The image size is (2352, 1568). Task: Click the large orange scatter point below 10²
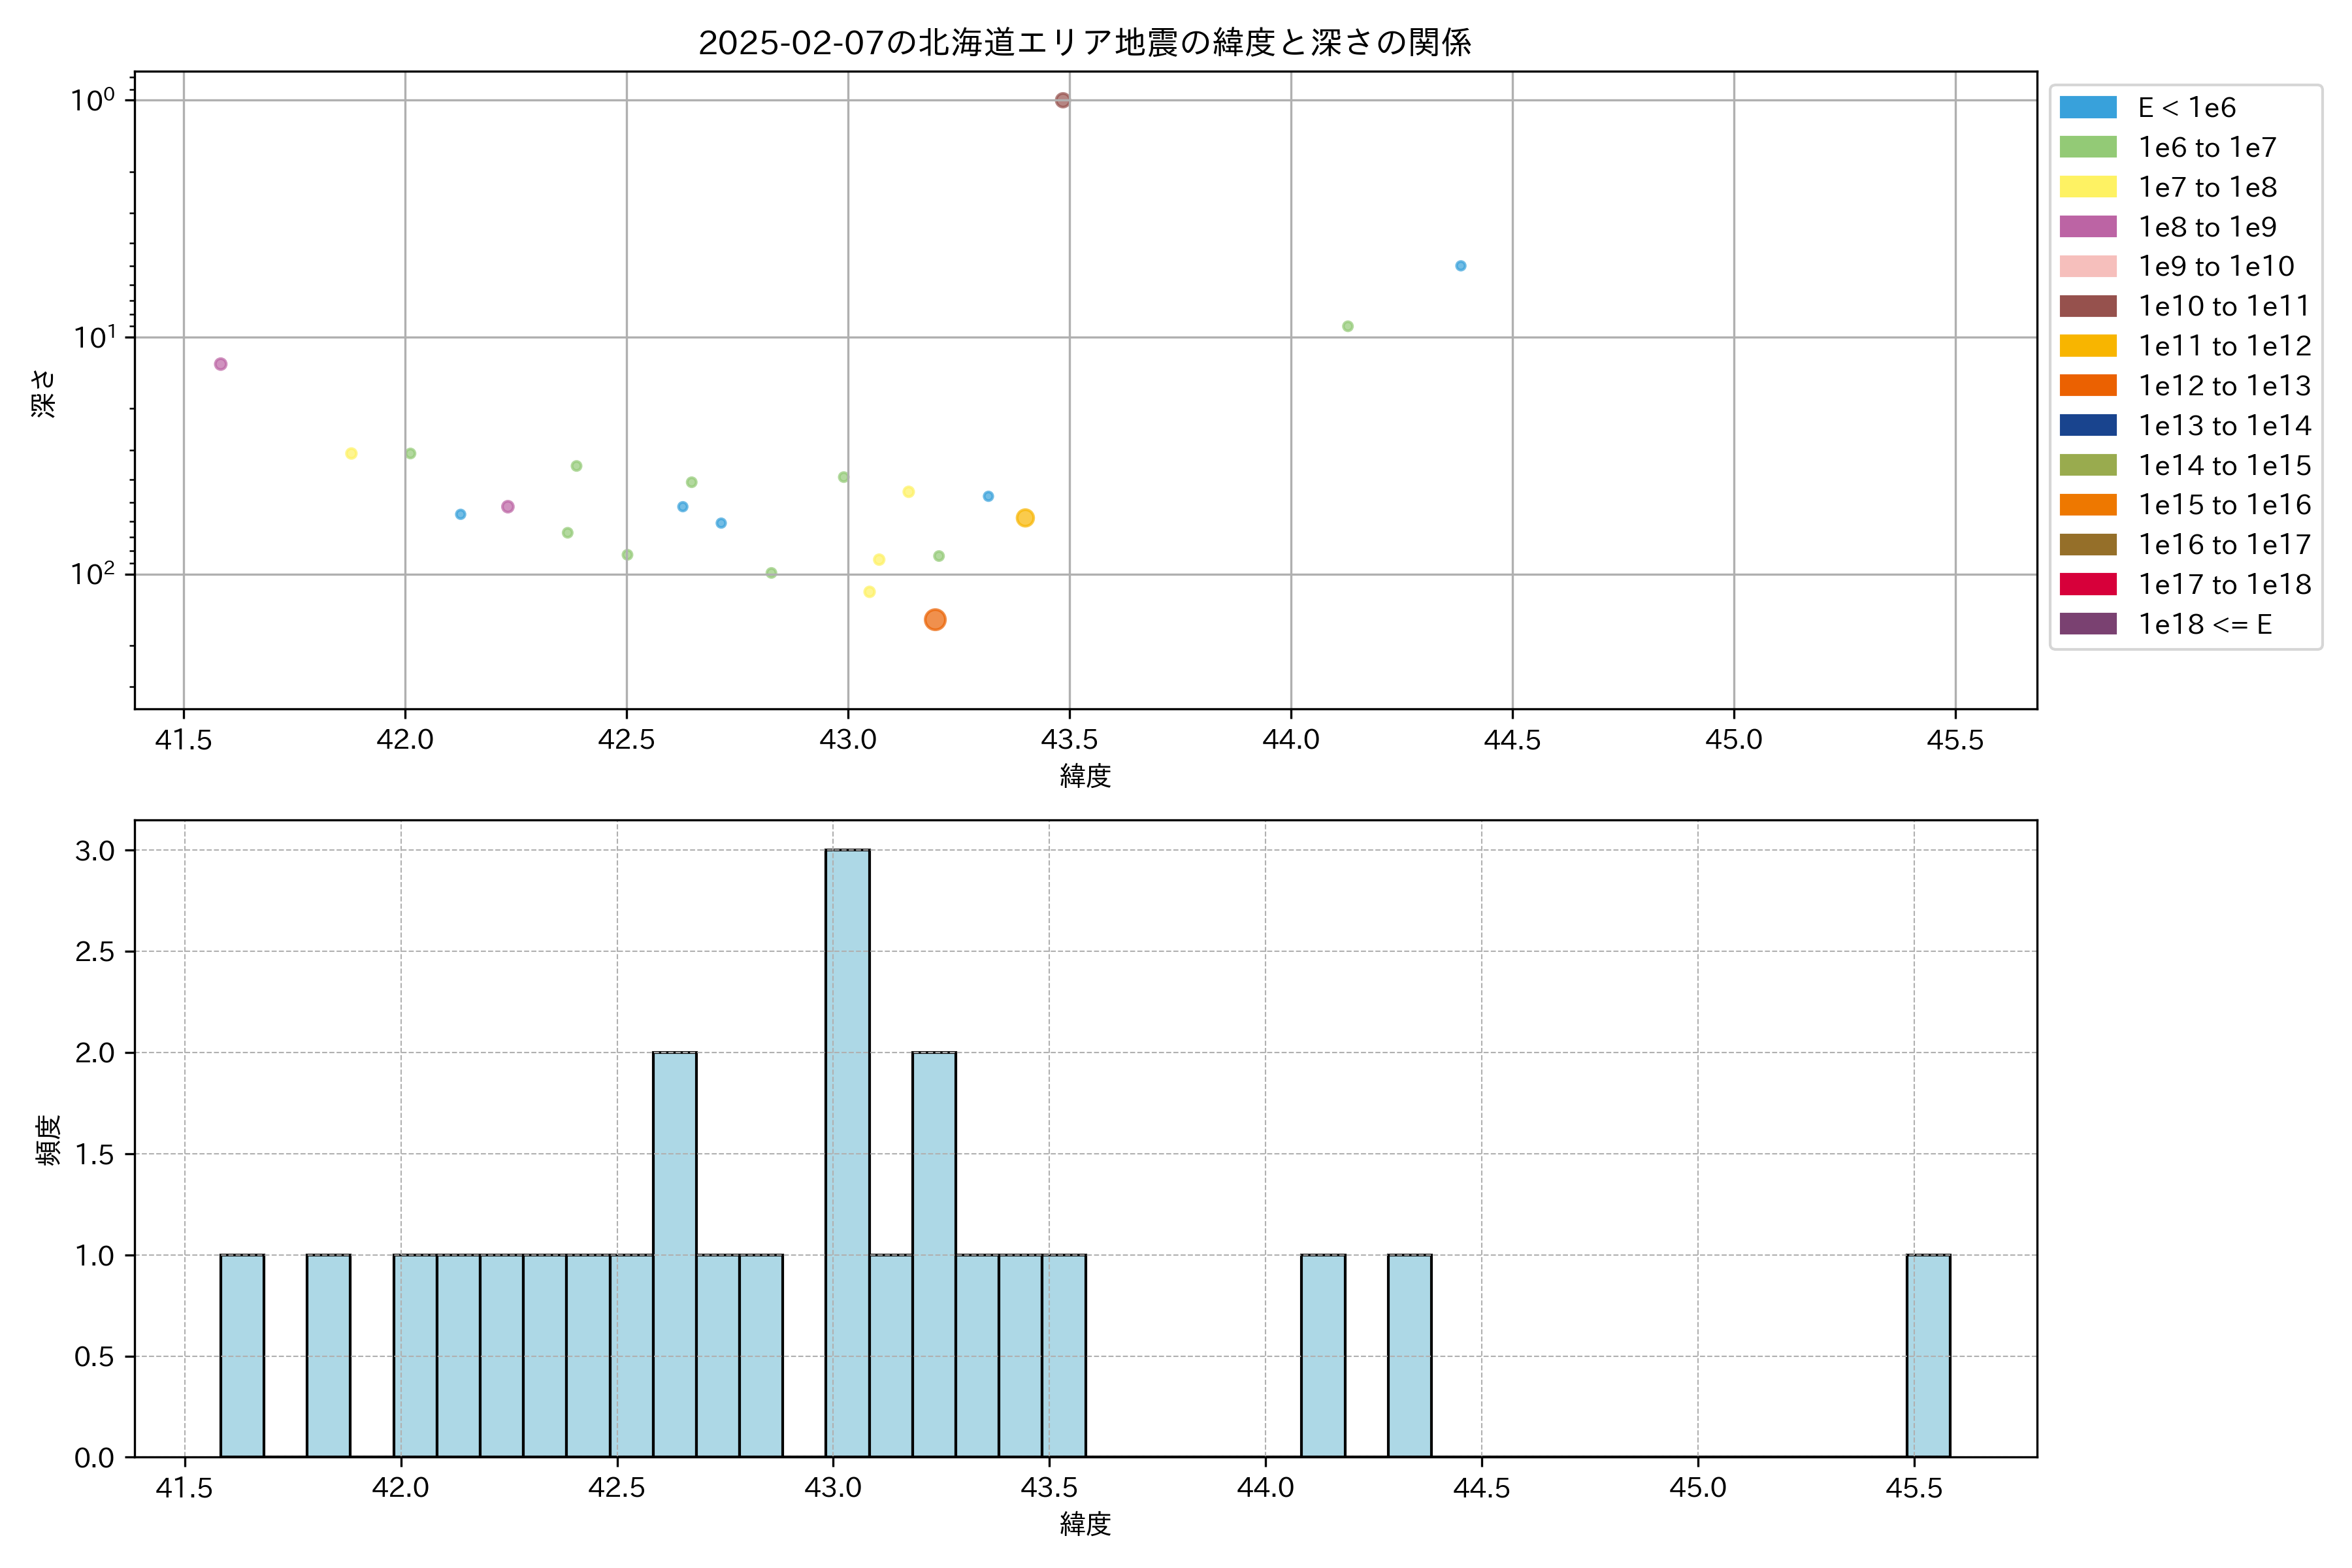click(935, 620)
